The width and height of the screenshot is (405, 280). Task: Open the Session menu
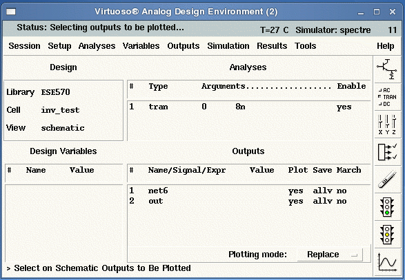(25, 46)
